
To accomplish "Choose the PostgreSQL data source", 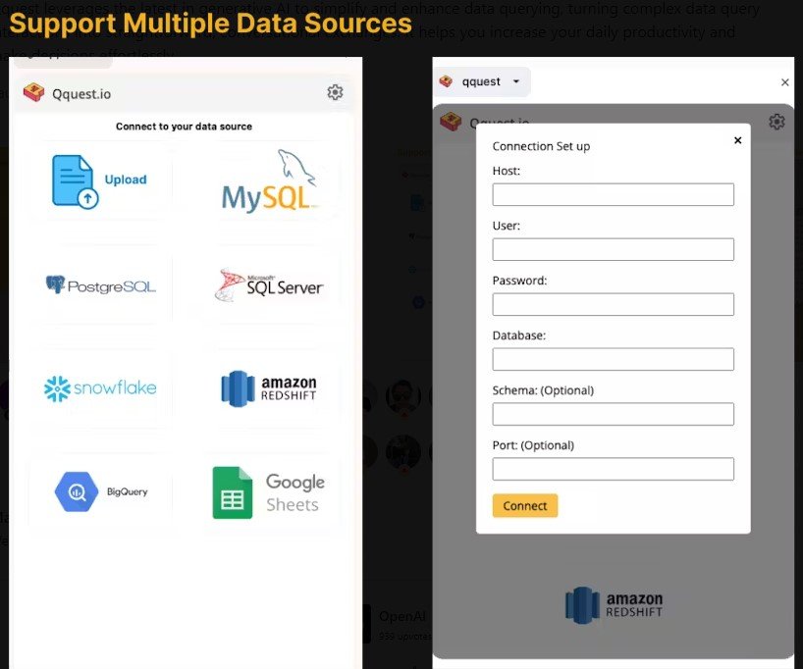I will (x=100, y=285).
